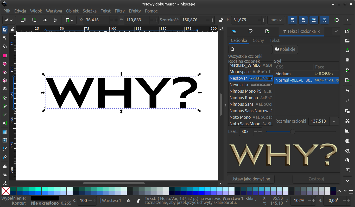Click the zoom percentage field
Viewport: 355px width, 207px height.
tap(299, 200)
